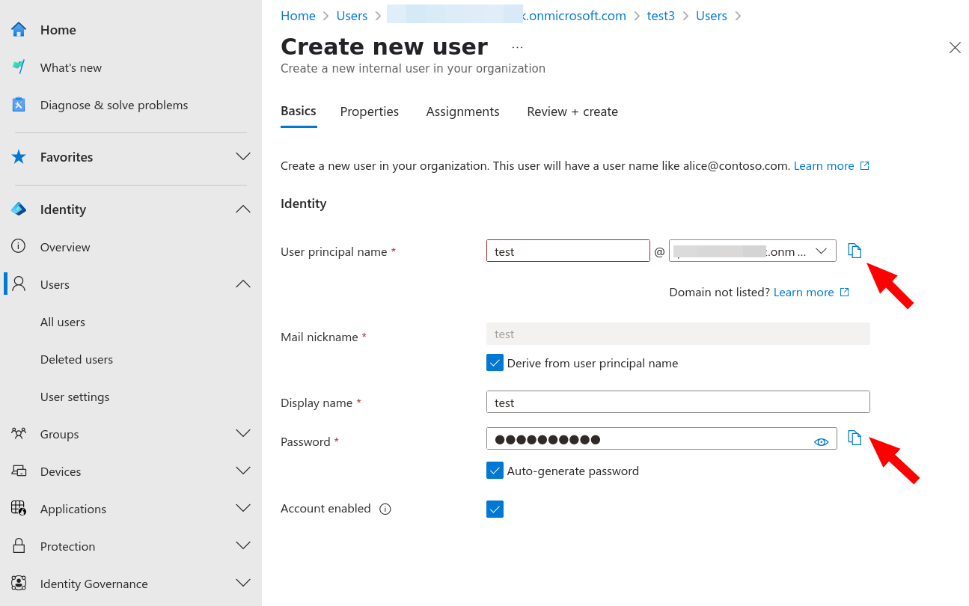
Task: Click the disabled Mail nickname field
Action: pos(678,334)
